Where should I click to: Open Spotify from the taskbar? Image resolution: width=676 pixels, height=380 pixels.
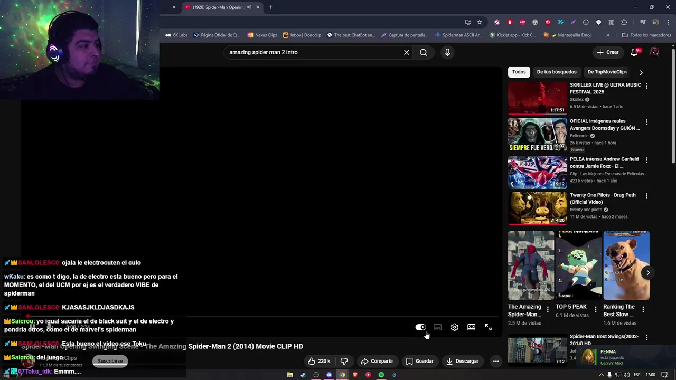pos(381,375)
